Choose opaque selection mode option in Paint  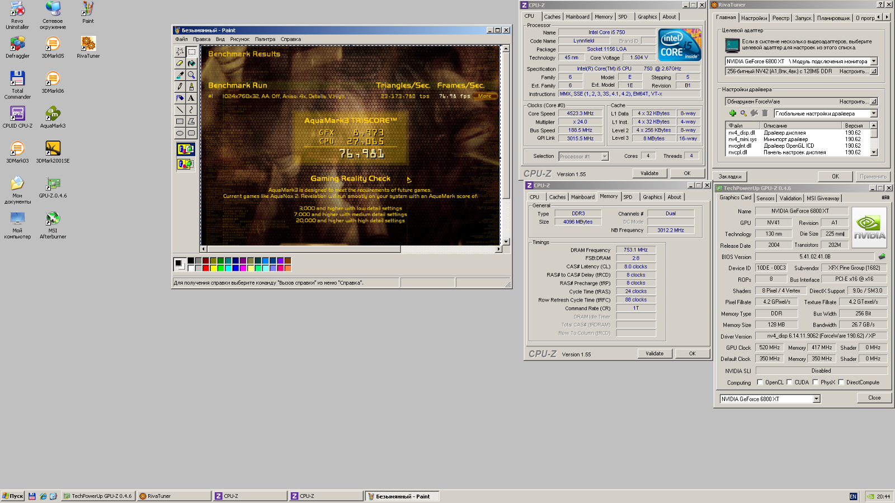tap(185, 149)
